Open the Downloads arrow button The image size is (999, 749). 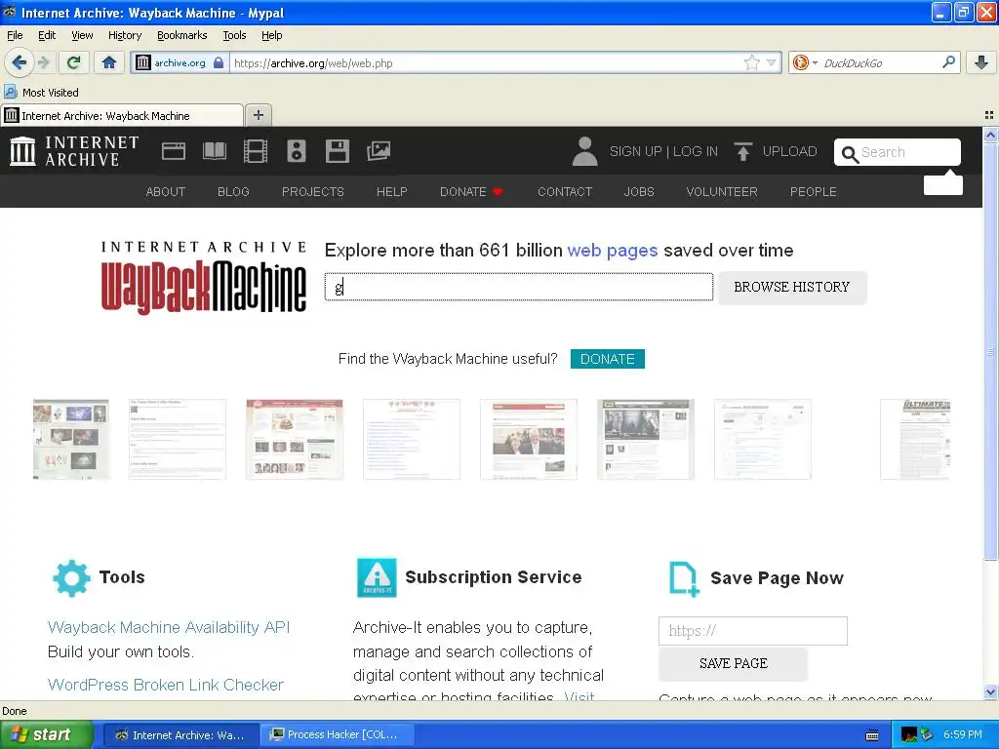tap(981, 62)
